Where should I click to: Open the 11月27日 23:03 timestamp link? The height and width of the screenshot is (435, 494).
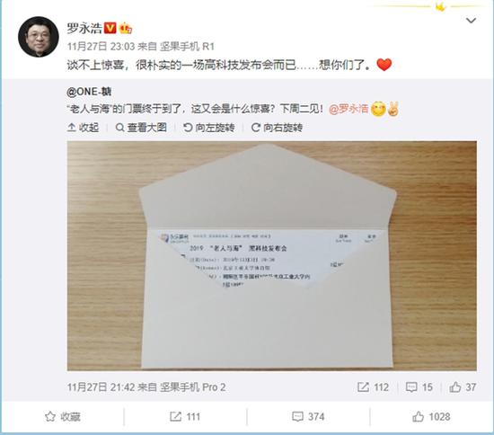pyautogui.click(x=101, y=47)
